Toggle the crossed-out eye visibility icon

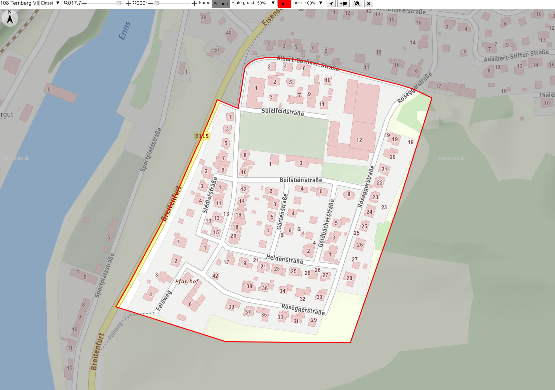pos(357,3)
